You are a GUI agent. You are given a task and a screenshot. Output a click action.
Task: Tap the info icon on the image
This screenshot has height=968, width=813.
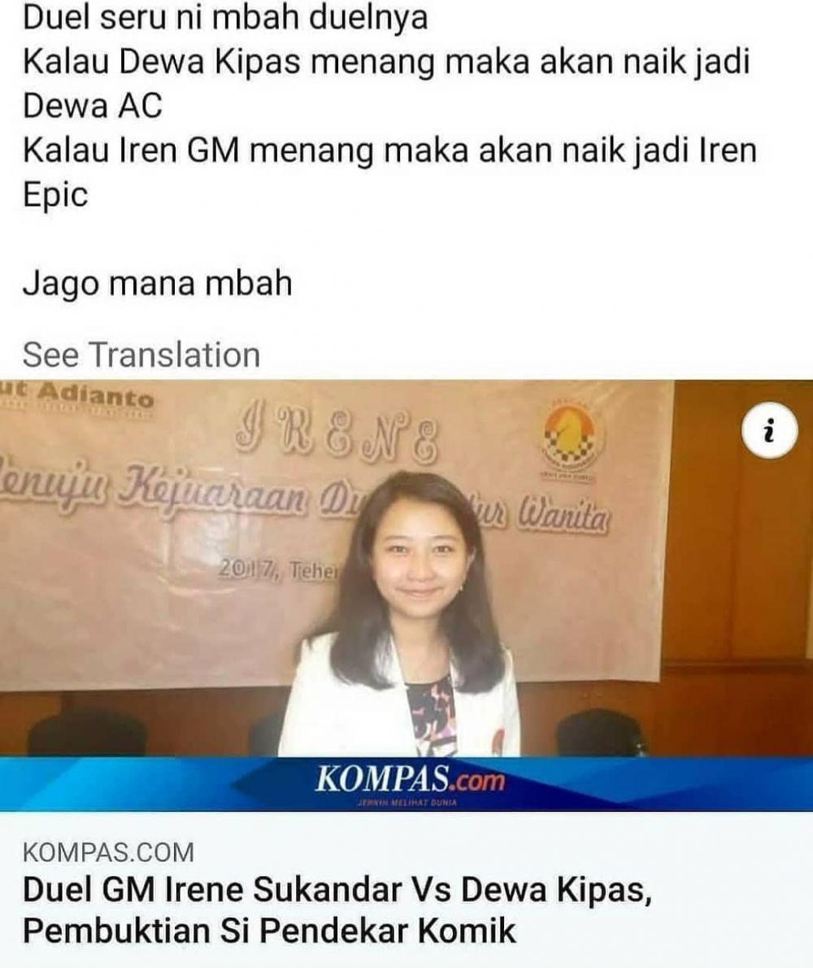click(768, 431)
